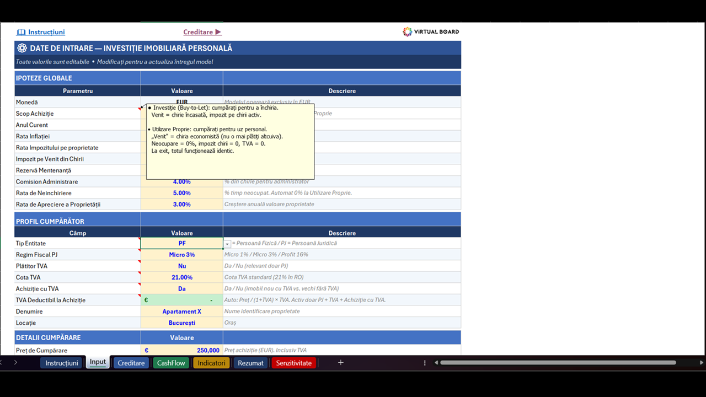Select the 250,000 purchase price cell
The image size is (706, 397).
(x=182, y=350)
